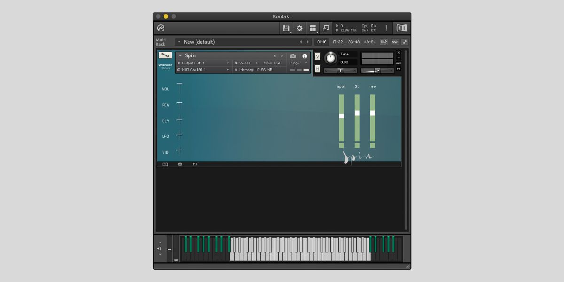
Task: Switch to rack page 49-64
Action: (369, 42)
